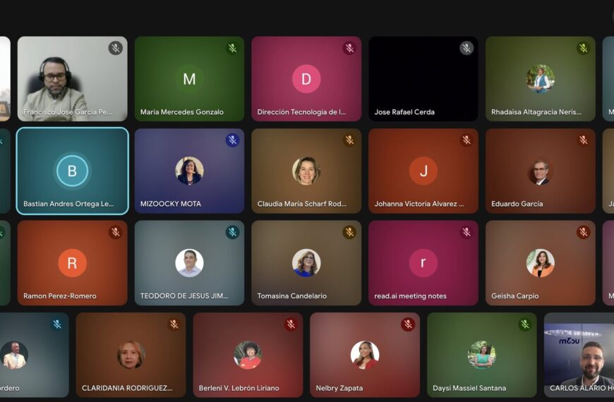Click muted mic icon on Rhadaisa Altagracia Neris tile
Screen dimensions: 614x402
click(584, 48)
